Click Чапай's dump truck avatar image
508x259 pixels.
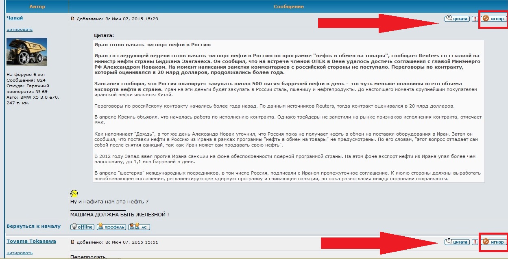pyautogui.click(x=27, y=52)
